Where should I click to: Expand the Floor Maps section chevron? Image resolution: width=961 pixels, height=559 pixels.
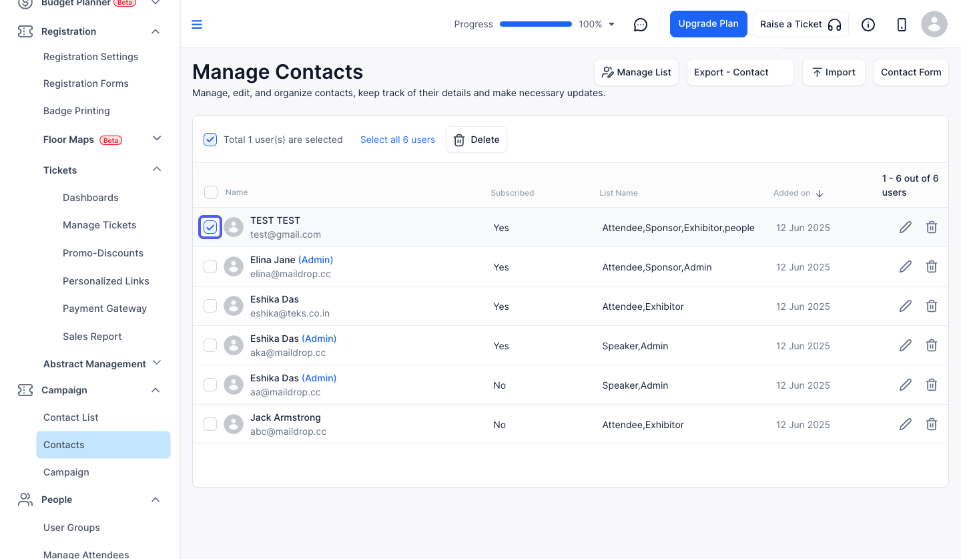click(157, 139)
